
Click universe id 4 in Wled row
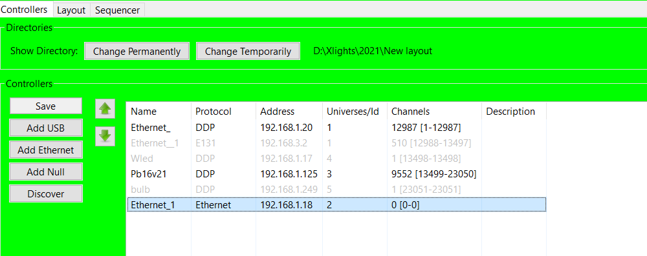tap(329, 159)
